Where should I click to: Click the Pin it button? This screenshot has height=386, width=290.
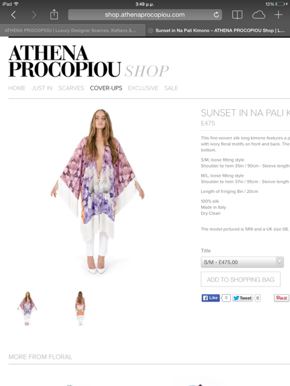[x=282, y=298]
